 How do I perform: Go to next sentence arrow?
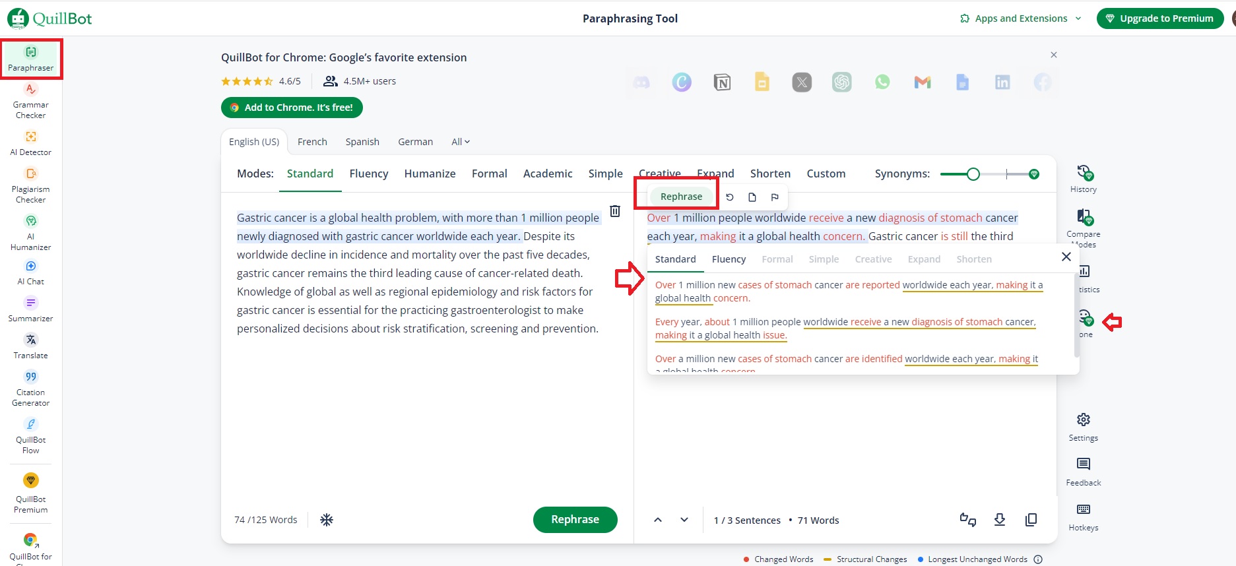pos(684,520)
